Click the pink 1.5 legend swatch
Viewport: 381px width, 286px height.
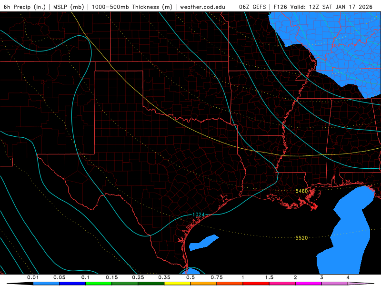click(x=282, y=284)
